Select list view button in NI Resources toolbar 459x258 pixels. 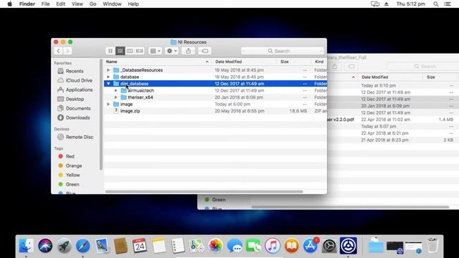[120, 51]
